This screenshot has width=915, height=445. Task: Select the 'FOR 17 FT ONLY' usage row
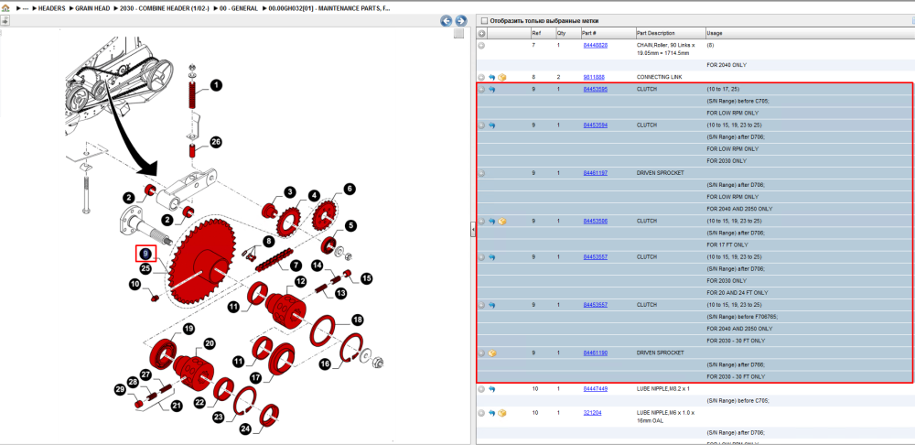(x=695, y=244)
